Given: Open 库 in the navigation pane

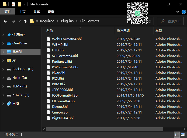Looking at the screenshot, I should point(14,60).
